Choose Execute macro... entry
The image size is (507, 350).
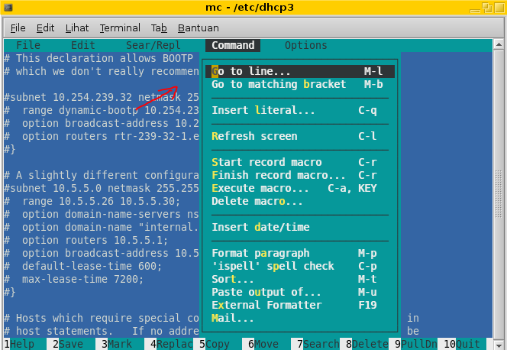300,188
